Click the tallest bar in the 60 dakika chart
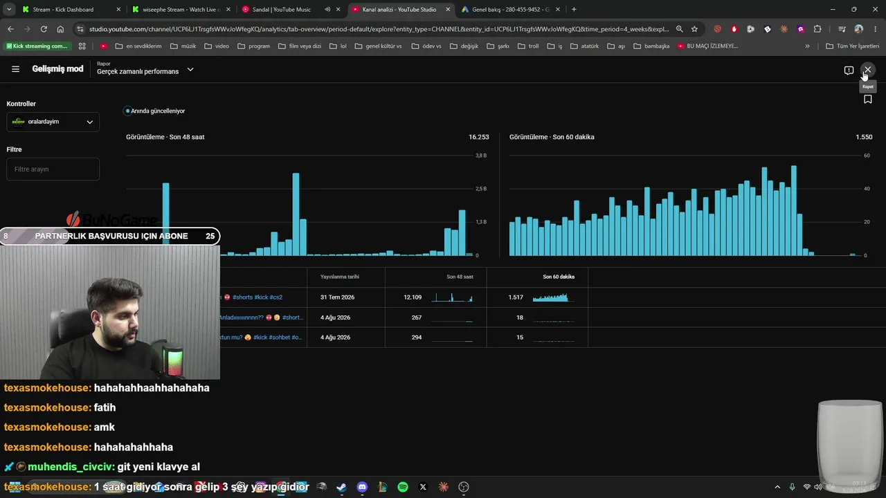The width and height of the screenshot is (886, 498). (794, 211)
